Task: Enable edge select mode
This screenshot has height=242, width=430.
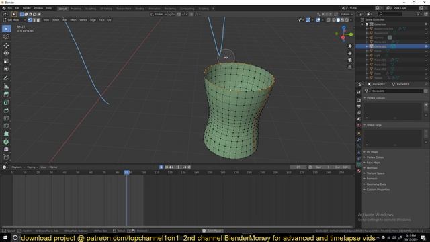Action: point(34,20)
